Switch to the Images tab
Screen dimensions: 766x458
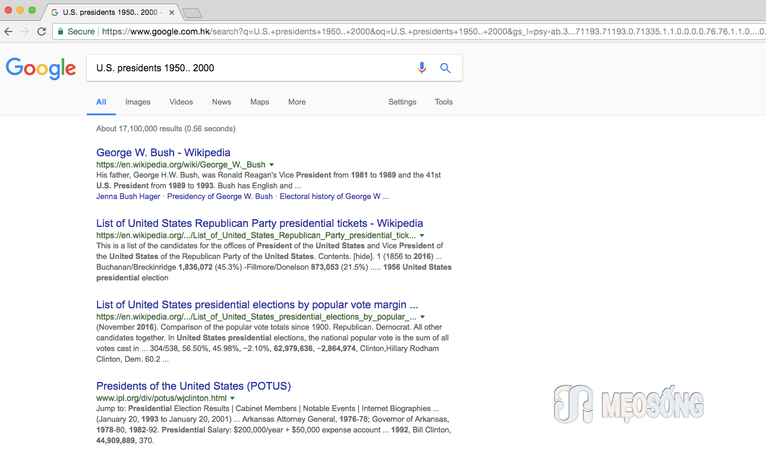[138, 102]
